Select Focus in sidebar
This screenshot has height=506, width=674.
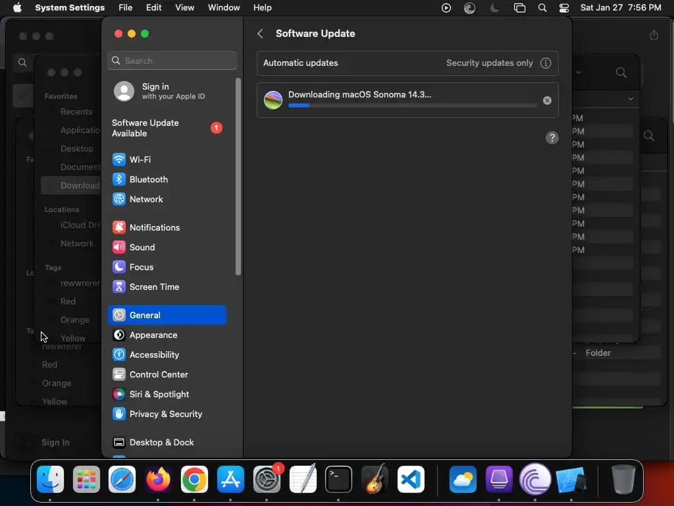coord(167,267)
